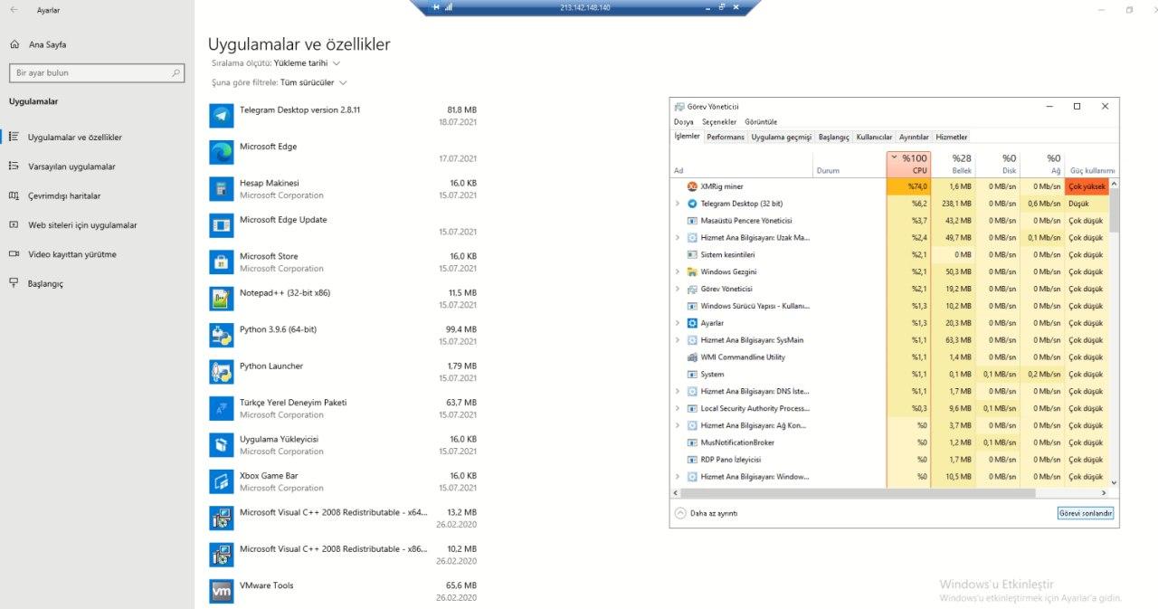Select the MusNotificationBroker process row
The image size is (1158, 609).
click(890, 442)
